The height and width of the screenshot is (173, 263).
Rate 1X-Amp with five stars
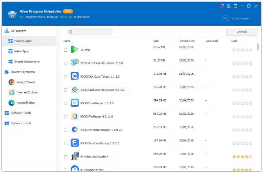pos(251,50)
